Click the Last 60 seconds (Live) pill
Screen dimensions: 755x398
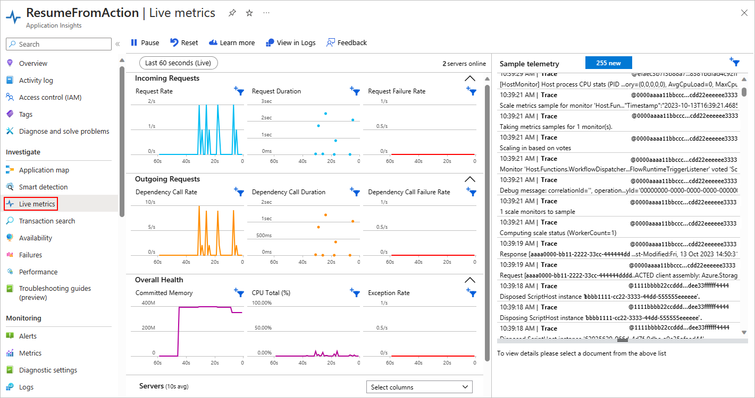point(178,63)
